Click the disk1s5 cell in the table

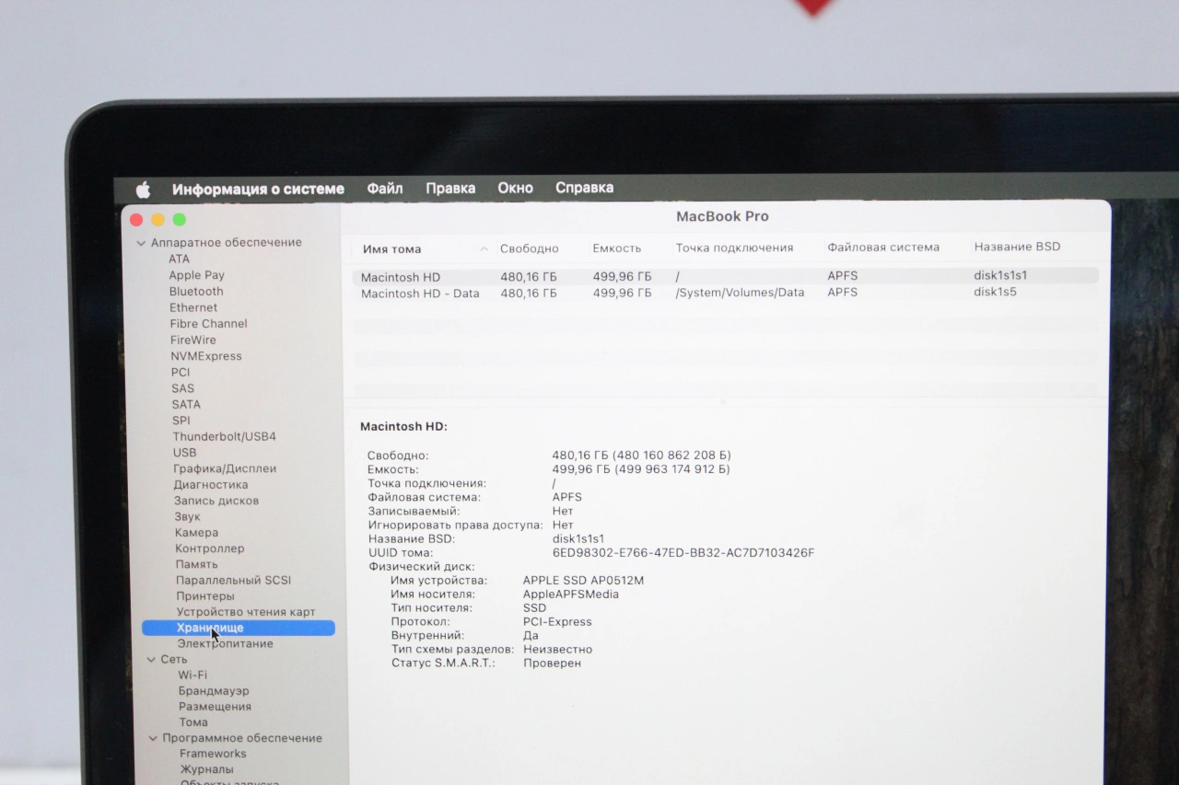[x=996, y=292]
